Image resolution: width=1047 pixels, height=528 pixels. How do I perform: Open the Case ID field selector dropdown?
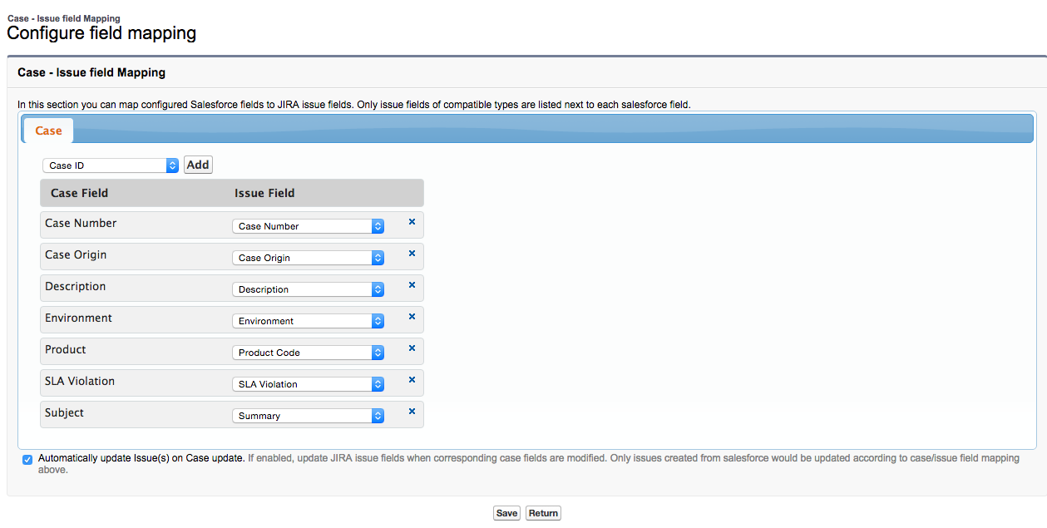tap(111, 165)
